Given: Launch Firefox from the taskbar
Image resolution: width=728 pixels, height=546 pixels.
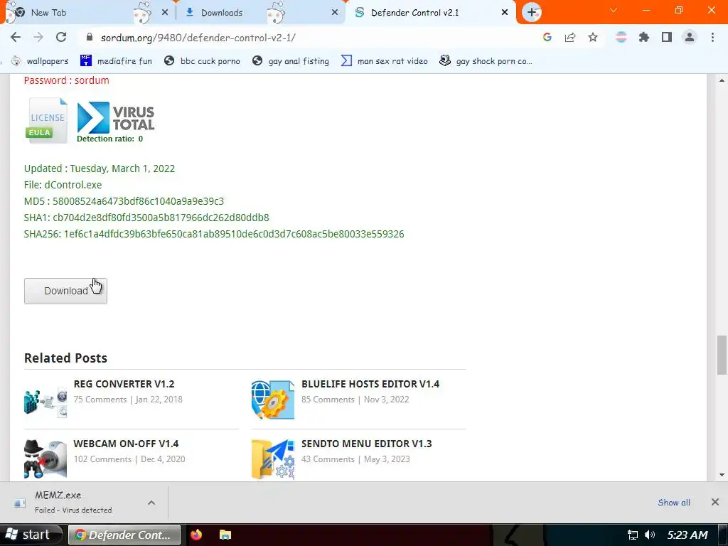Looking at the screenshot, I should [196, 535].
